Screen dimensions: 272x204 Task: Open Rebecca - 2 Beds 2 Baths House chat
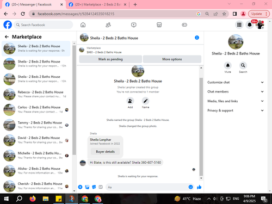point(36,94)
